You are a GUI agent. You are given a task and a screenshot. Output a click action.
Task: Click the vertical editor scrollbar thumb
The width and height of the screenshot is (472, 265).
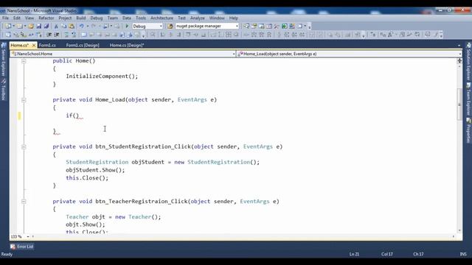pos(459,105)
